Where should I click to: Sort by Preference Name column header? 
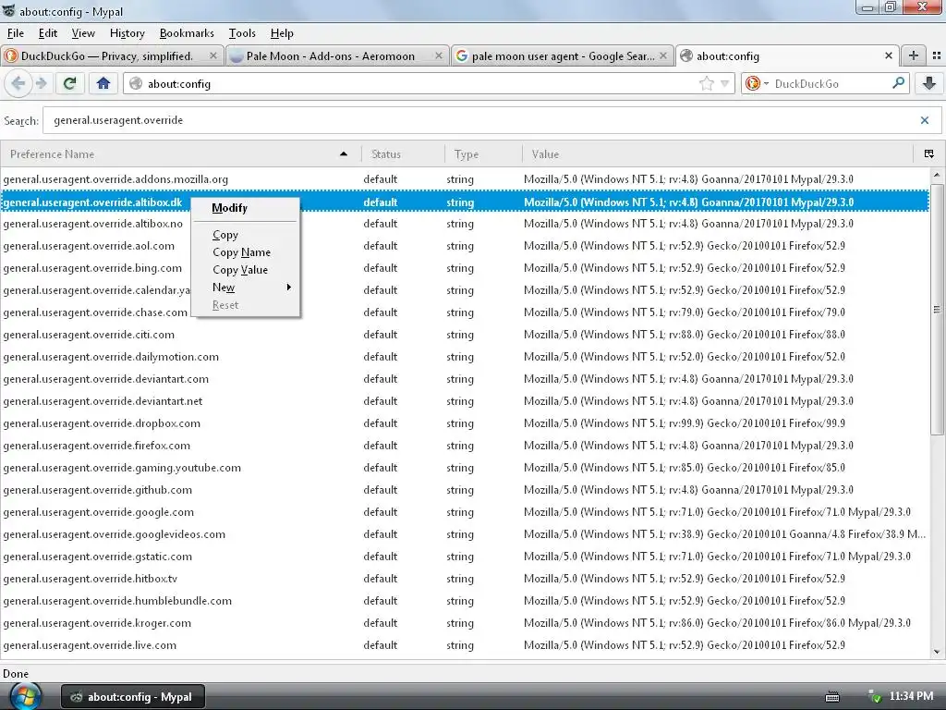180,154
